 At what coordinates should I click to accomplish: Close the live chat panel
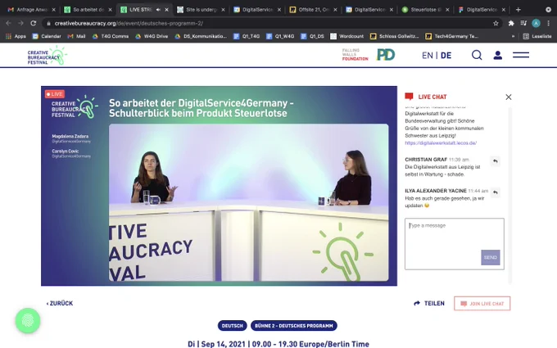[x=509, y=97]
